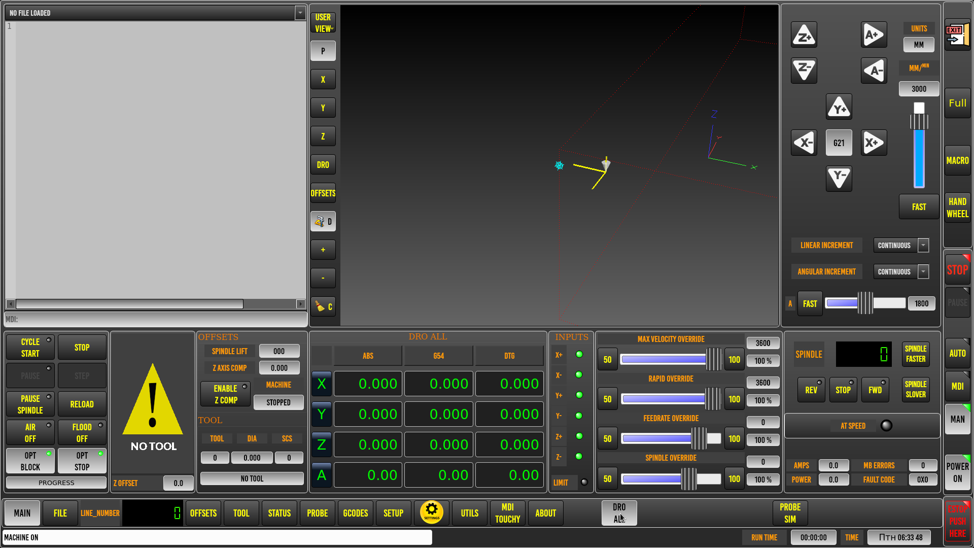974x548 pixels.
Task: Click the Z OFFSET value field
Action: coord(178,483)
